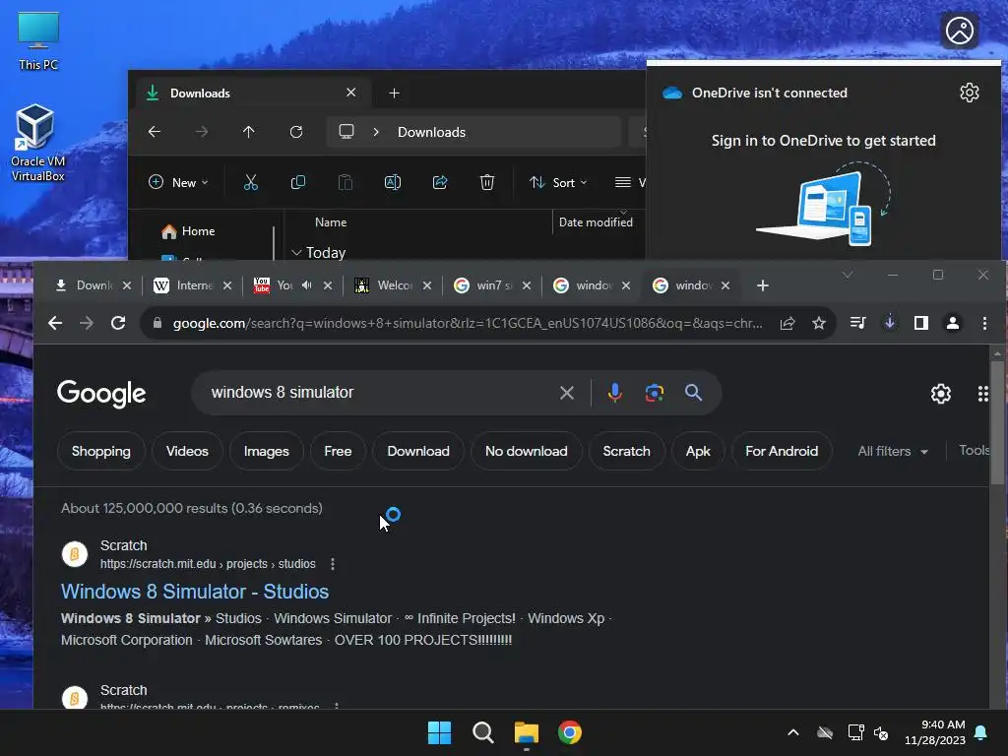Viewport: 1008px width, 756px height.
Task: Select the Shopping filter chip
Action: 101,451
